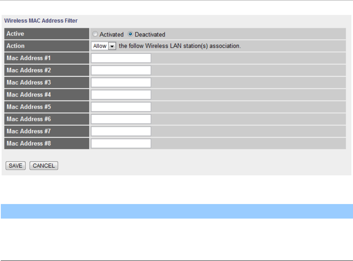353x261 pixels.
Task: Click the Active row label
Action: tap(15, 34)
